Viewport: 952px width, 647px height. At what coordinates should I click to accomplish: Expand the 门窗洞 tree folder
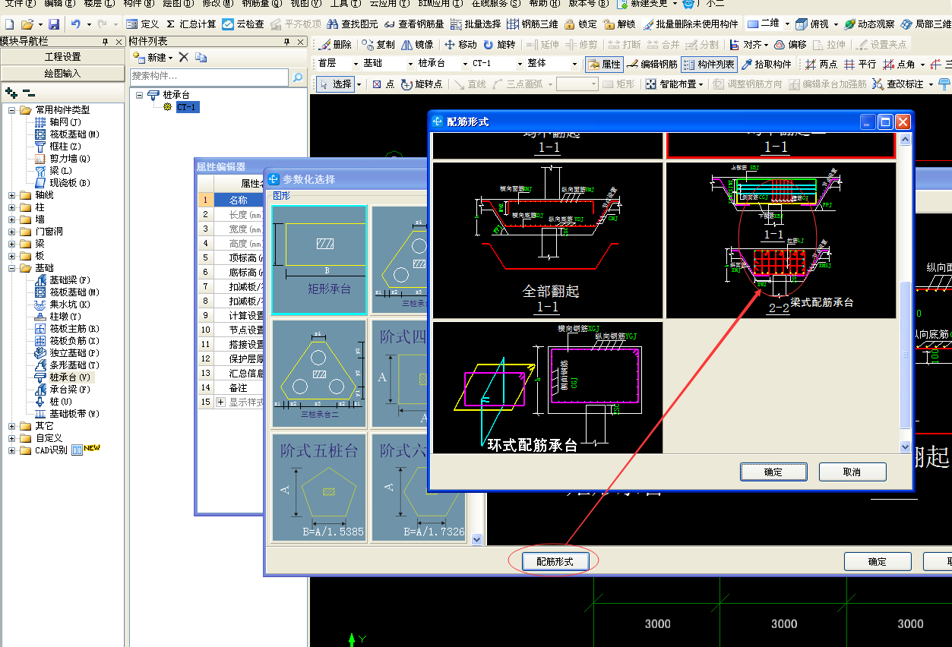(x=12, y=232)
